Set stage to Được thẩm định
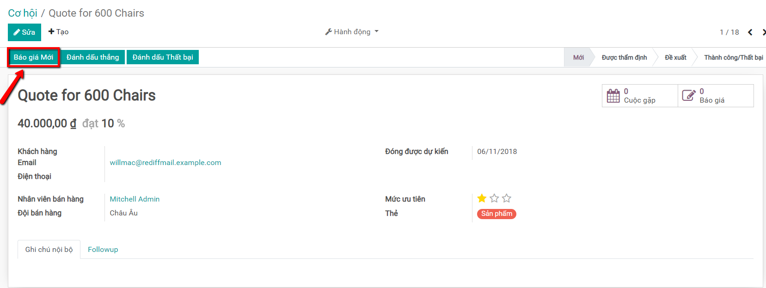 point(624,58)
